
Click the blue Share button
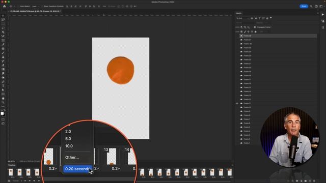click(304, 6)
